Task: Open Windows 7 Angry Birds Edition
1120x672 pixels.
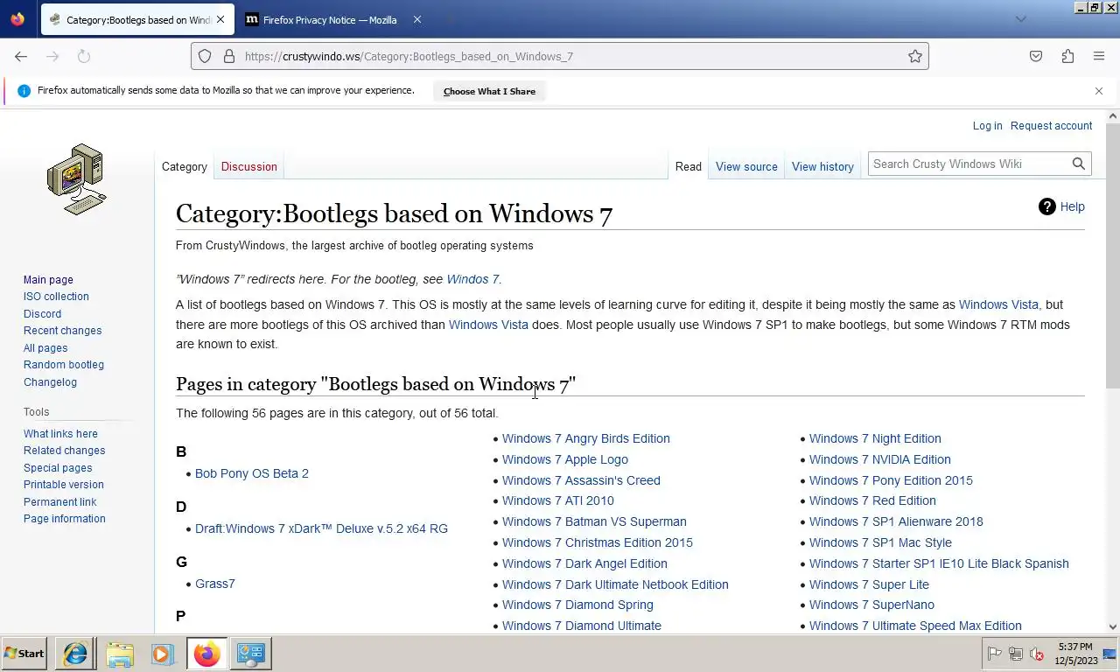Action: pos(586,438)
